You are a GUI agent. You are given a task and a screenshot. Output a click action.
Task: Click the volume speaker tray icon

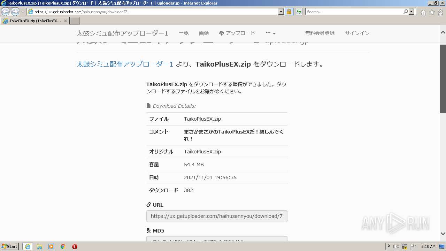tap(396, 246)
